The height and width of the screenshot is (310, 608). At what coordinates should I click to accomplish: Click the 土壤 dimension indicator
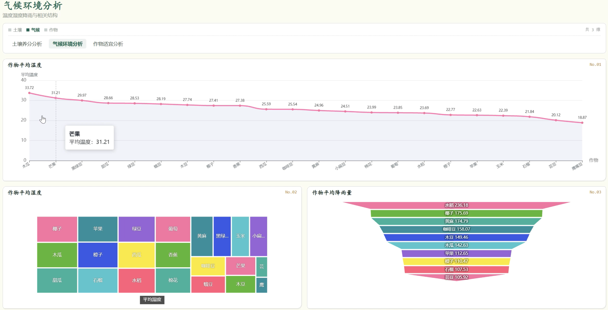(x=15, y=30)
